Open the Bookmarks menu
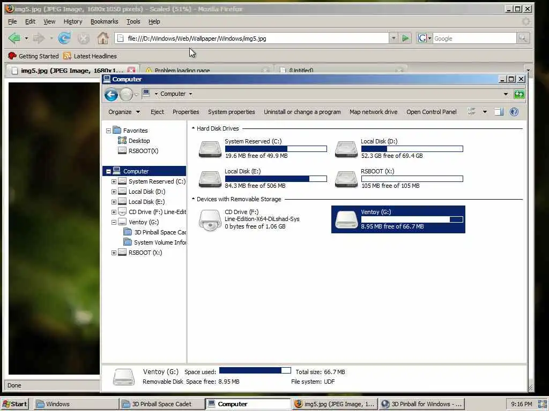549x411 pixels. (105, 21)
